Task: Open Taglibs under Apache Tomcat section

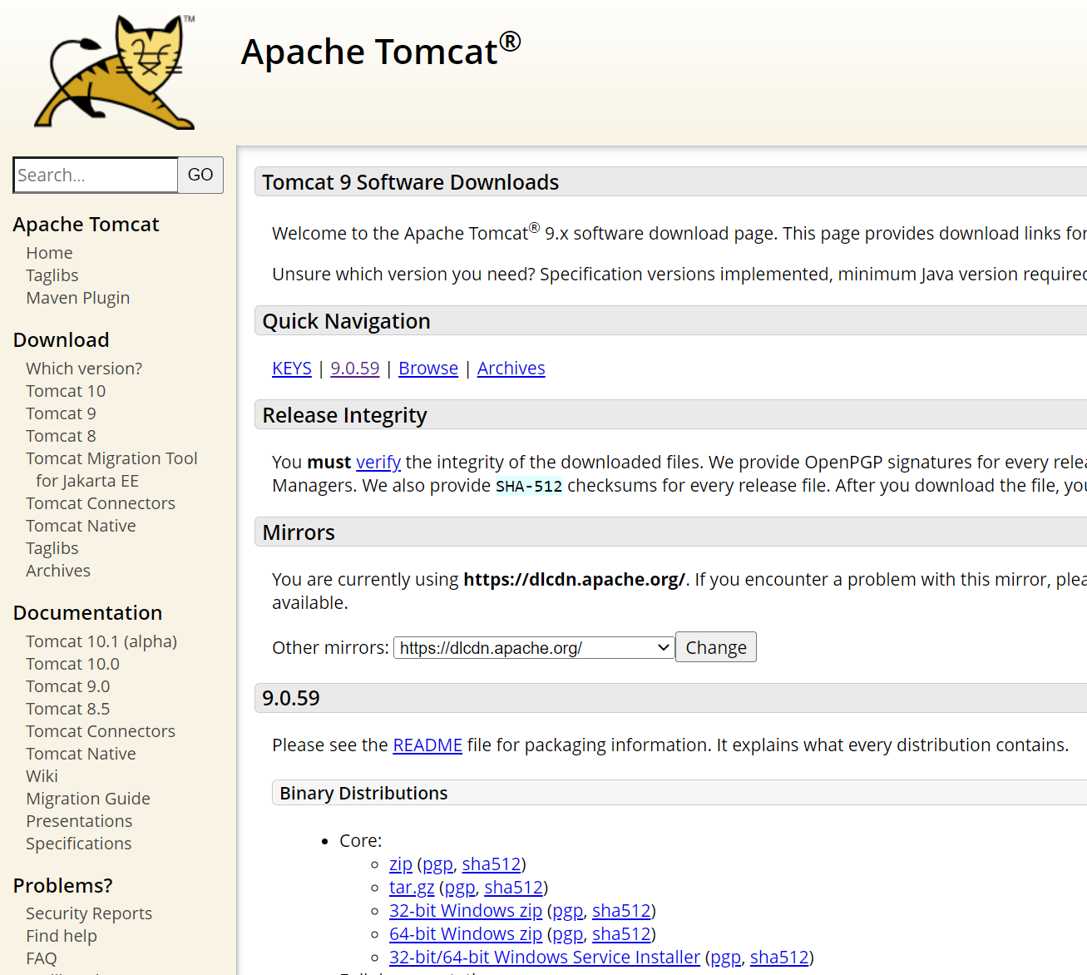Action: pos(52,275)
